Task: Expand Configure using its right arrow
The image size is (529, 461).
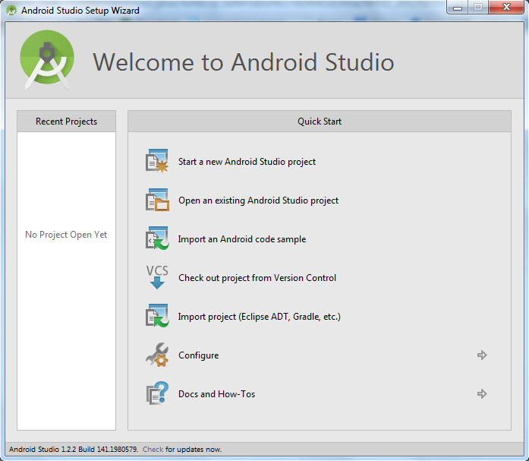Action: (x=482, y=355)
